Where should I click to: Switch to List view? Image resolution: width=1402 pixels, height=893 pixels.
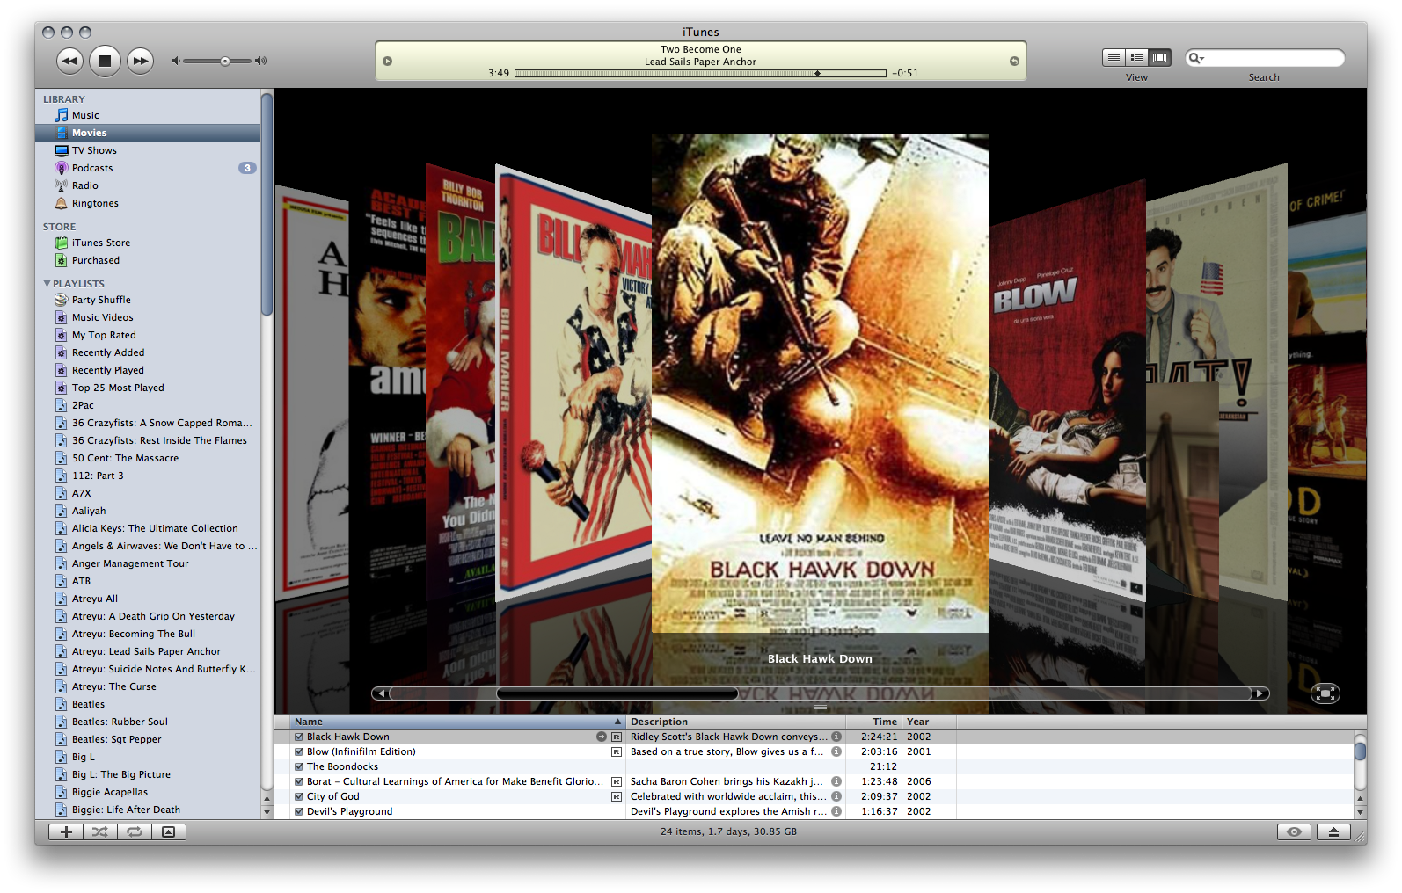(1114, 57)
